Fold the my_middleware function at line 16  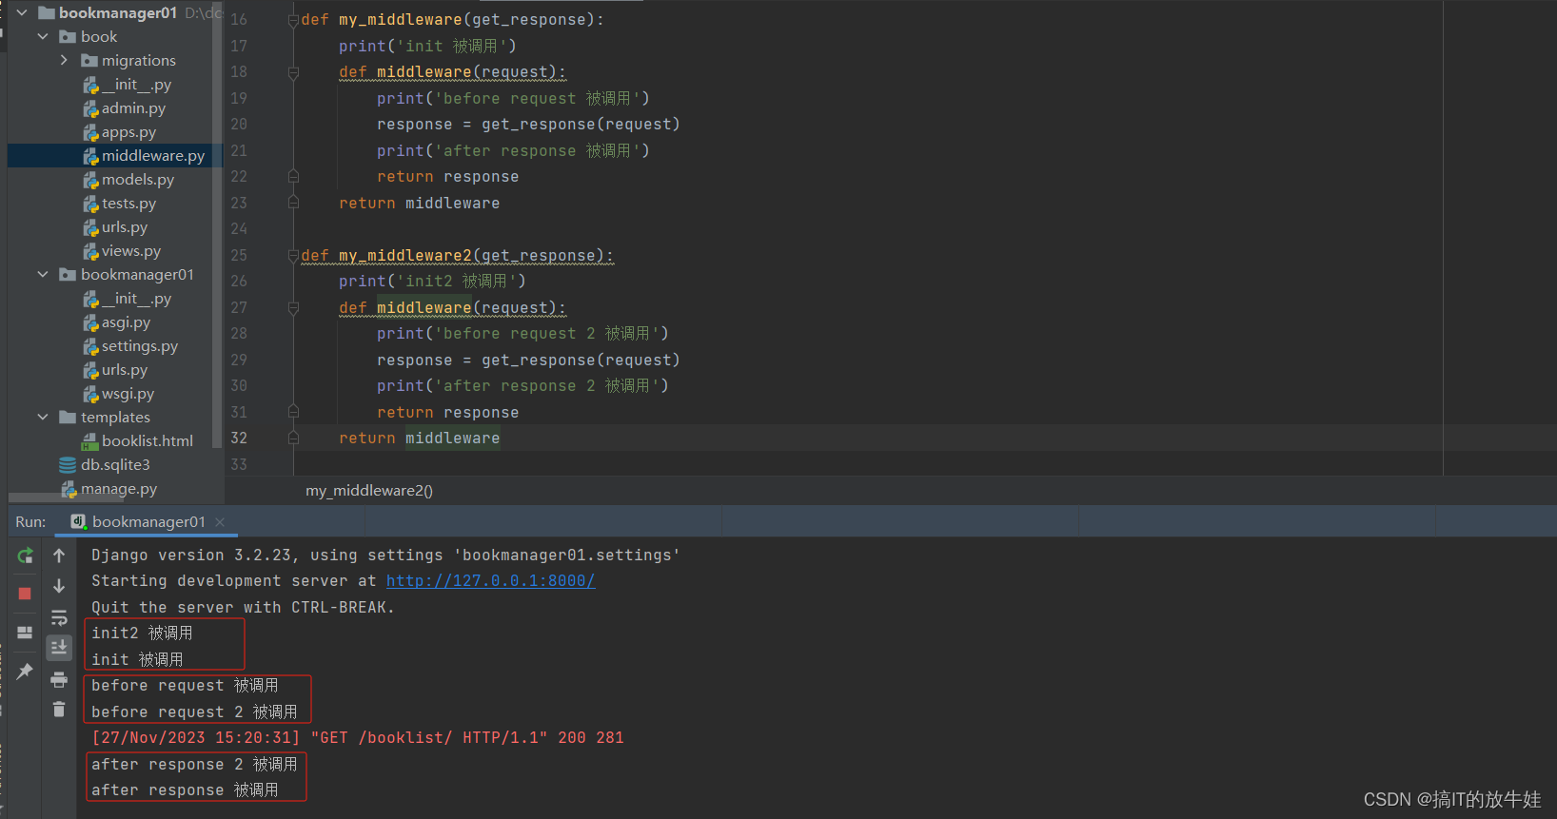(x=293, y=20)
